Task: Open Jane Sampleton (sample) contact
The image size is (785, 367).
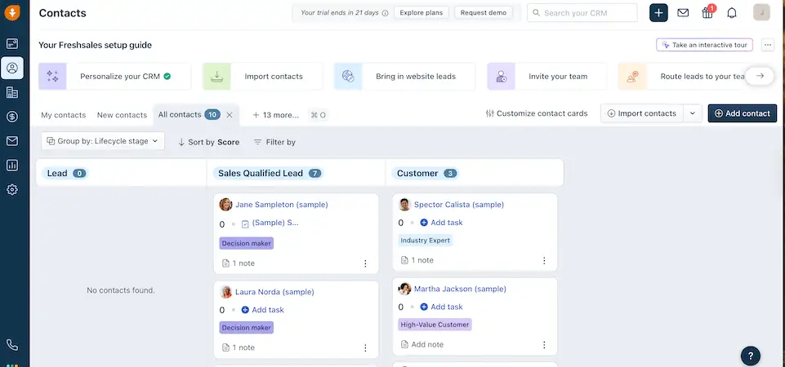Action: [x=281, y=205]
